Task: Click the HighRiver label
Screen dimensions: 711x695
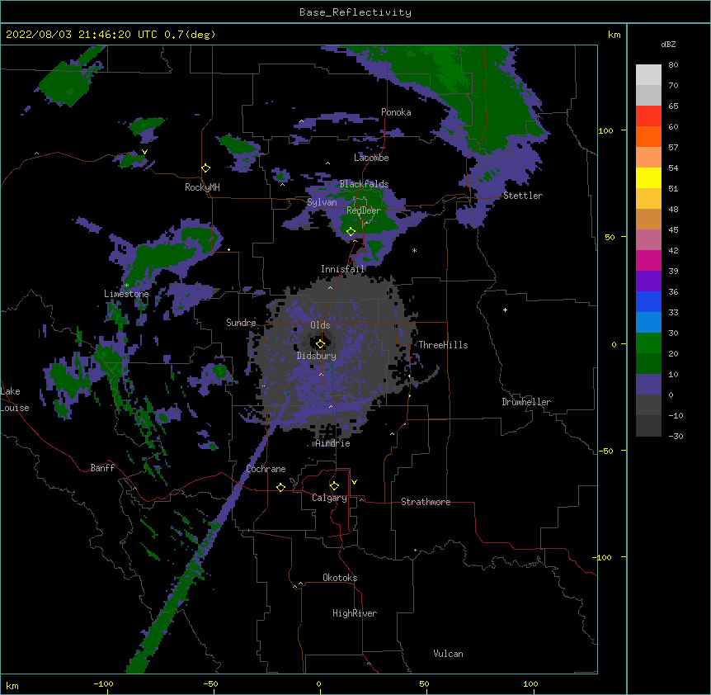Action: click(x=355, y=613)
